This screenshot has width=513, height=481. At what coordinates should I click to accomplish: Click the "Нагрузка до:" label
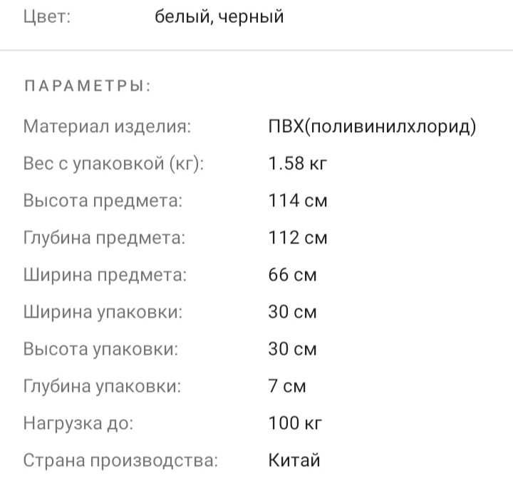(78, 424)
